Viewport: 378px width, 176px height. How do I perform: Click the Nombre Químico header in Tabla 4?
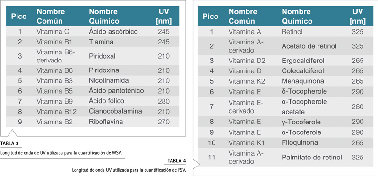(297, 16)
